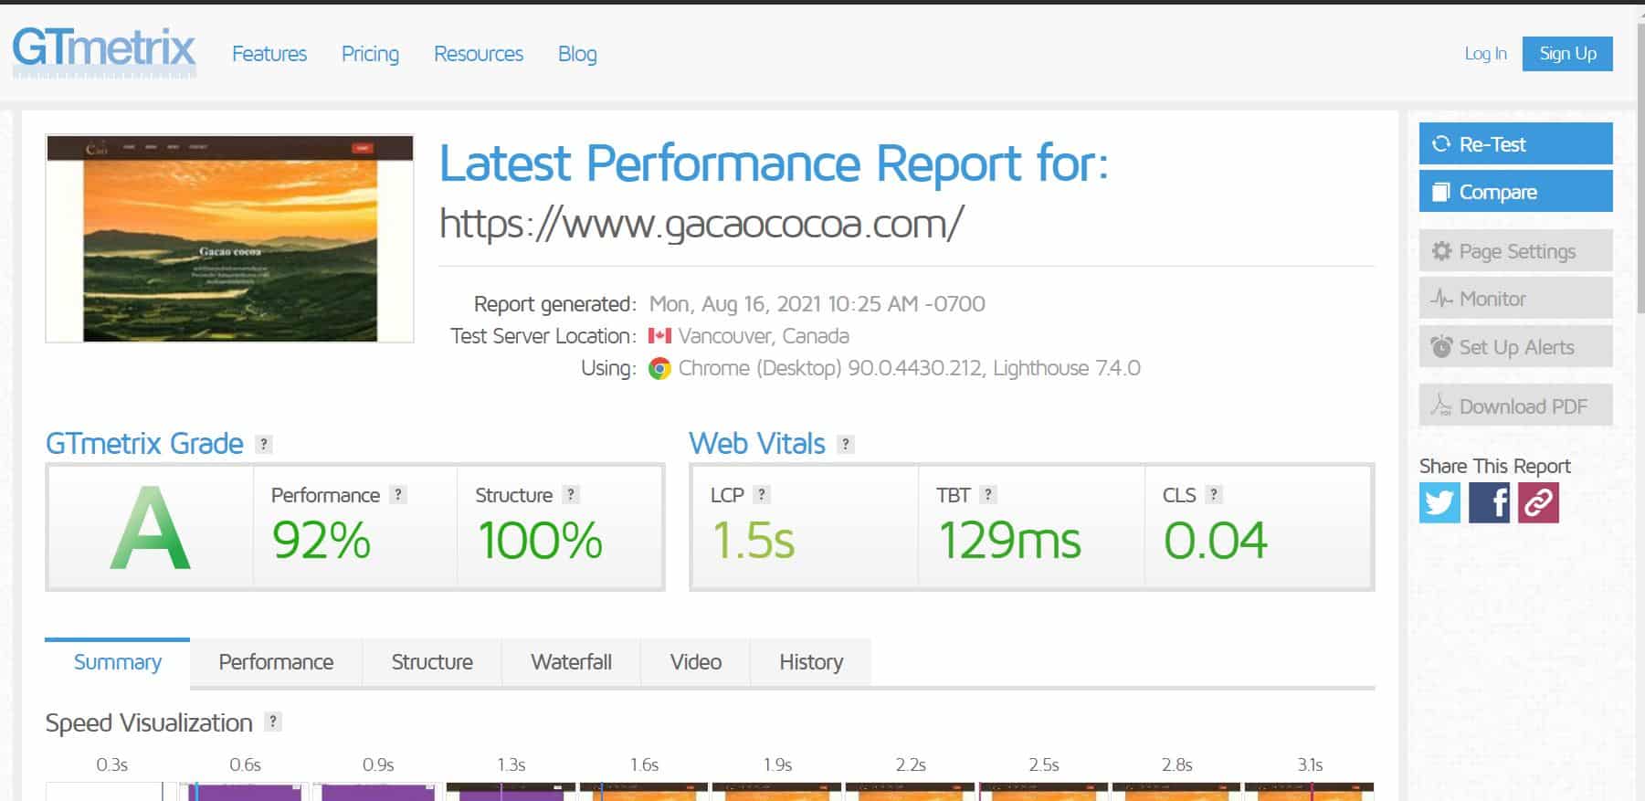1645x801 pixels.
Task: Go to Pricing page
Action: (x=370, y=54)
